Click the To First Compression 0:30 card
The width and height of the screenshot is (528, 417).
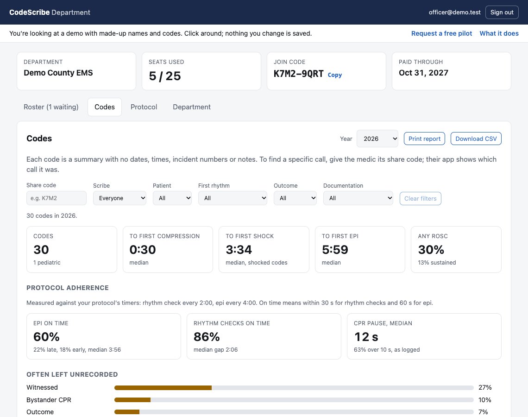tap(168, 249)
